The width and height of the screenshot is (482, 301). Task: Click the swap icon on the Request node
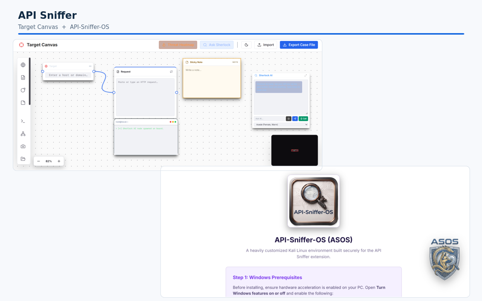[171, 71]
